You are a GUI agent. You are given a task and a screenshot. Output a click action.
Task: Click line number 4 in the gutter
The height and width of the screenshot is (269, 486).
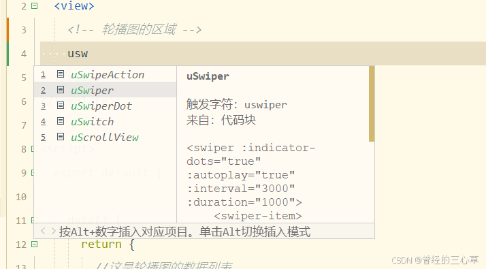pyautogui.click(x=24, y=54)
